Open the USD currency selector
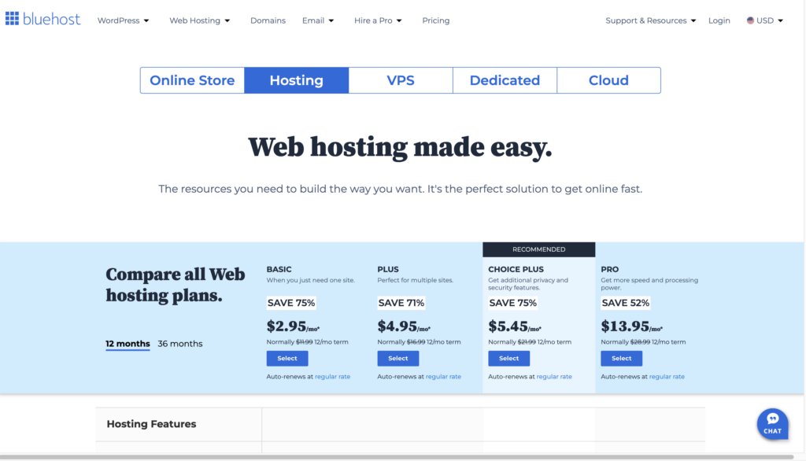Viewport: 806px width, 461px height. tap(765, 20)
